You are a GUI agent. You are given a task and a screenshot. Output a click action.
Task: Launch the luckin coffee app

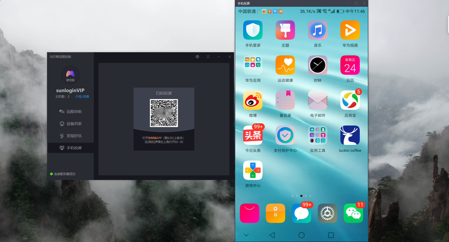[350, 136]
